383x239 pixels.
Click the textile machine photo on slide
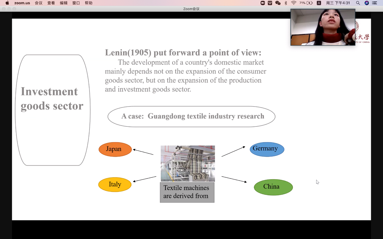point(188,164)
